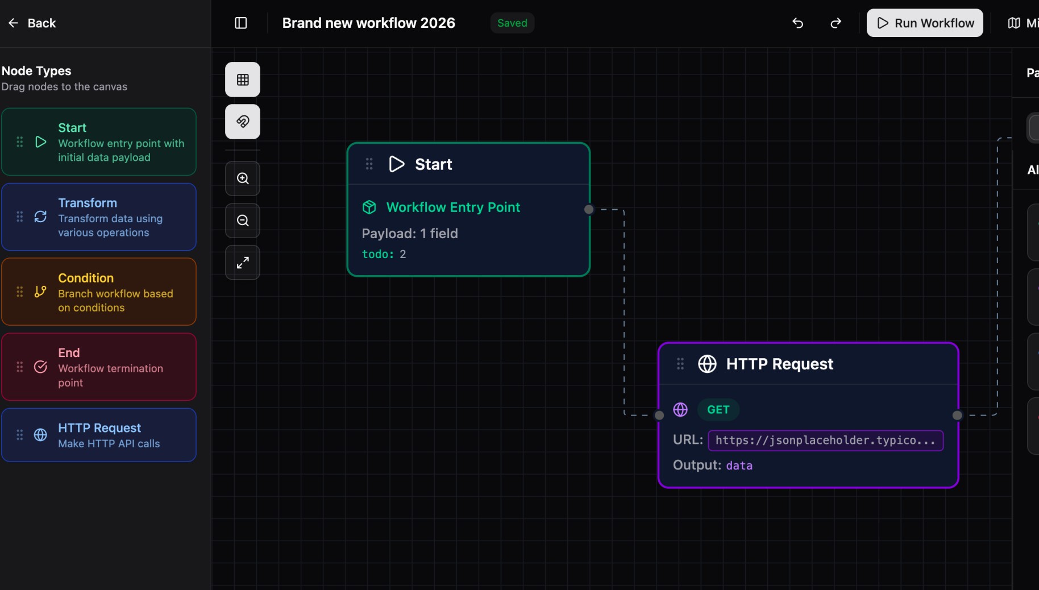Image resolution: width=1039 pixels, height=590 pixels.
Task: Select the Condition node type in the sidebar
Action: click(99, 292)
